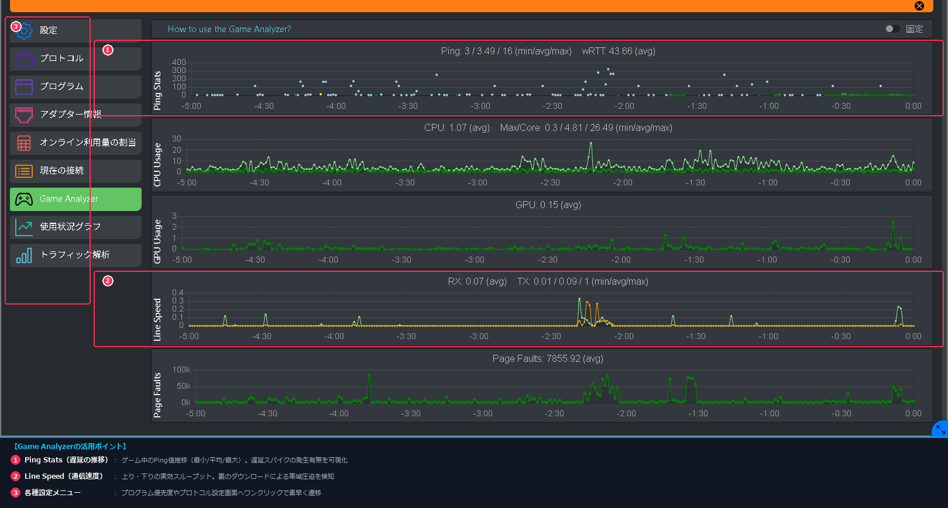Click the online usage table icon
The height and width of the screenshot is (508, 948).
point(24,143)
